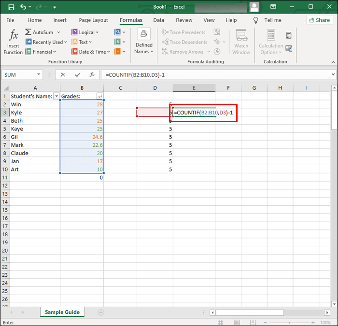The height and width of the screenshot is (326, 338).
Task: Open the Page Layout tab
Action: [93, 20]
